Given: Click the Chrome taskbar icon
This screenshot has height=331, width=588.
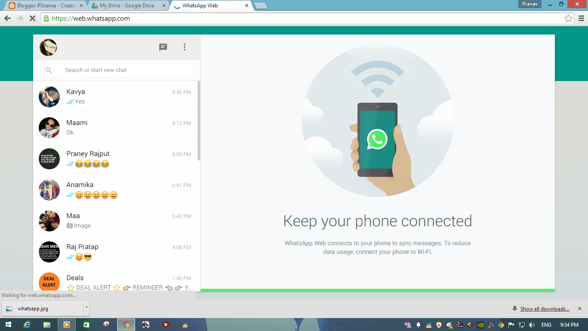Looking at the screenshot, I should pyautogui.click(x=126, y=325).
